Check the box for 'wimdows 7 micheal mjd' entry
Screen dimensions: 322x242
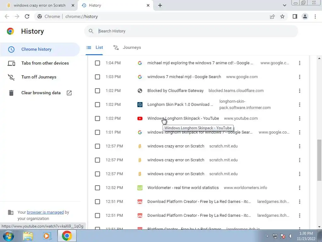tap(97, 77)
